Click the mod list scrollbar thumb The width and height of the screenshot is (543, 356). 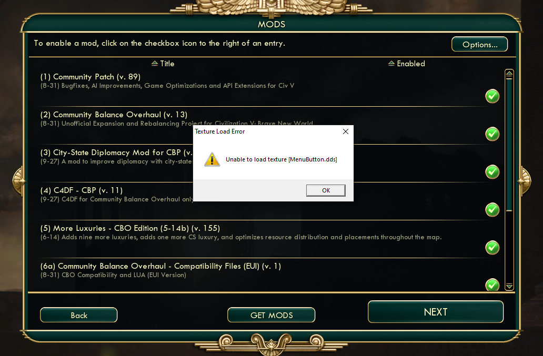(509, 145)
